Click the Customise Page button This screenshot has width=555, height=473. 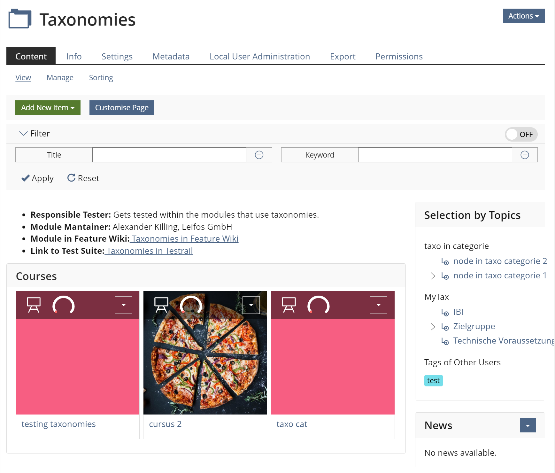[122, 108]
